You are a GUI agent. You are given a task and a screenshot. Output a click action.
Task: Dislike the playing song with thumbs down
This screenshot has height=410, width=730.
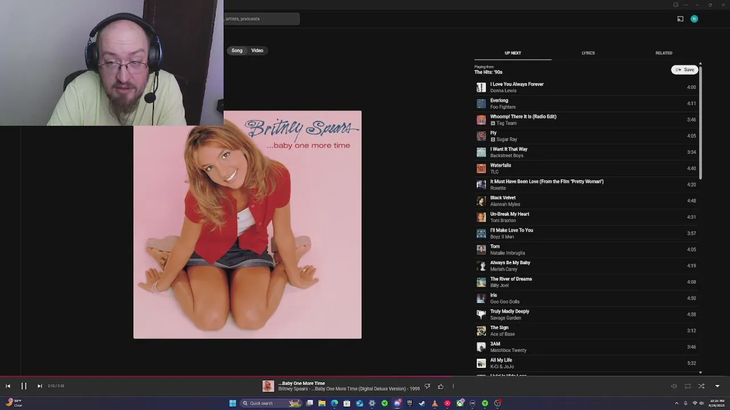427,386
